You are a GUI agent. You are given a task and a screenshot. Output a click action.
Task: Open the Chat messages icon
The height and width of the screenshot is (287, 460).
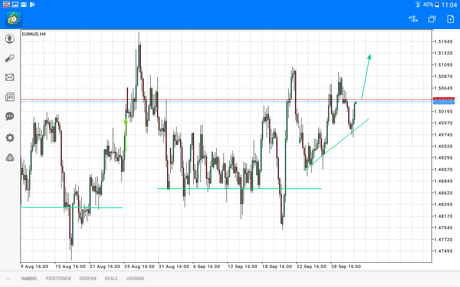click(x=10, y=116)
